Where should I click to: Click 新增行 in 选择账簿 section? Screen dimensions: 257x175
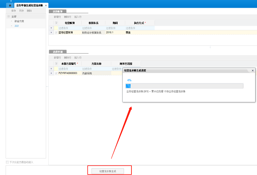[x=57, y=17]
